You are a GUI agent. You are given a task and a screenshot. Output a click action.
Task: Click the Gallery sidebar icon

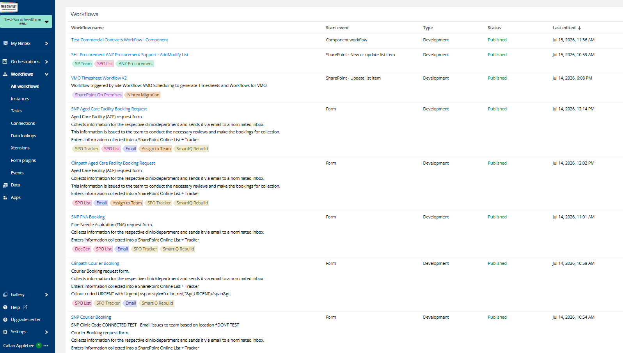point(5,295)
